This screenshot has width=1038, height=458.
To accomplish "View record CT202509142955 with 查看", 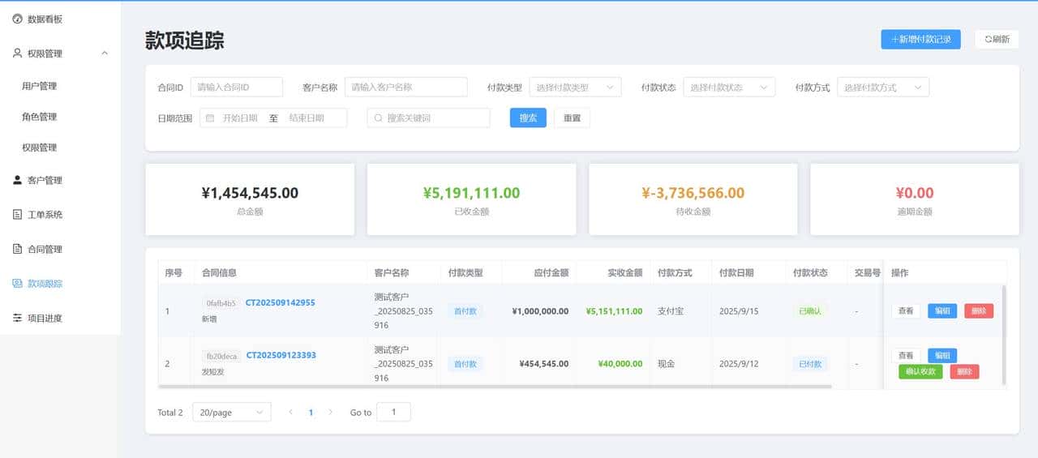I will (x=906, y=310).
